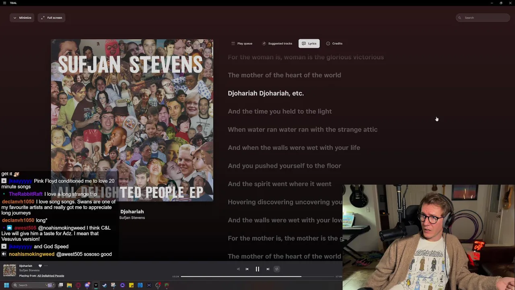
Task: Jump to lyric 'And the spirit went where it went'
Action: click(x=280, y=184)
